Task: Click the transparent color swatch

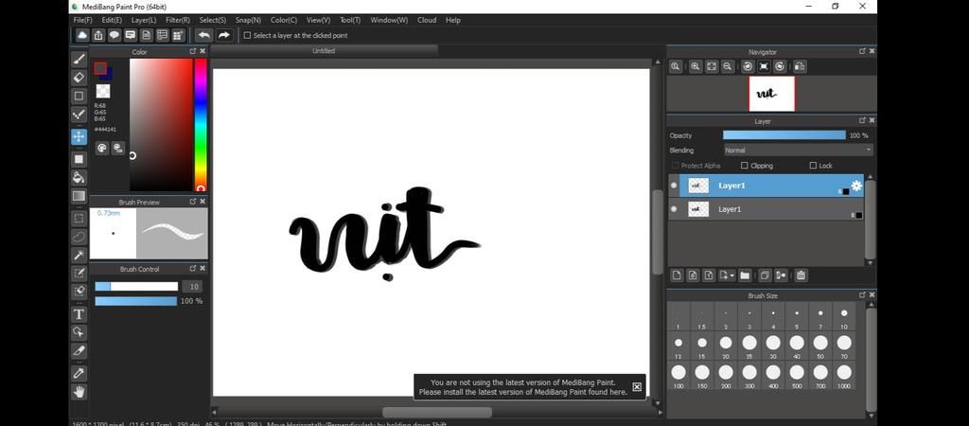Action: click(102, 91)
